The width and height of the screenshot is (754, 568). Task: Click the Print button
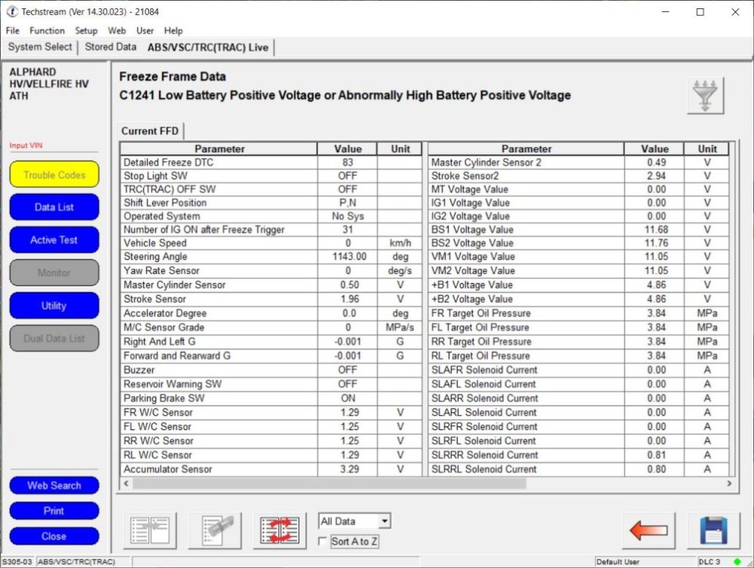tap(55, 510)
